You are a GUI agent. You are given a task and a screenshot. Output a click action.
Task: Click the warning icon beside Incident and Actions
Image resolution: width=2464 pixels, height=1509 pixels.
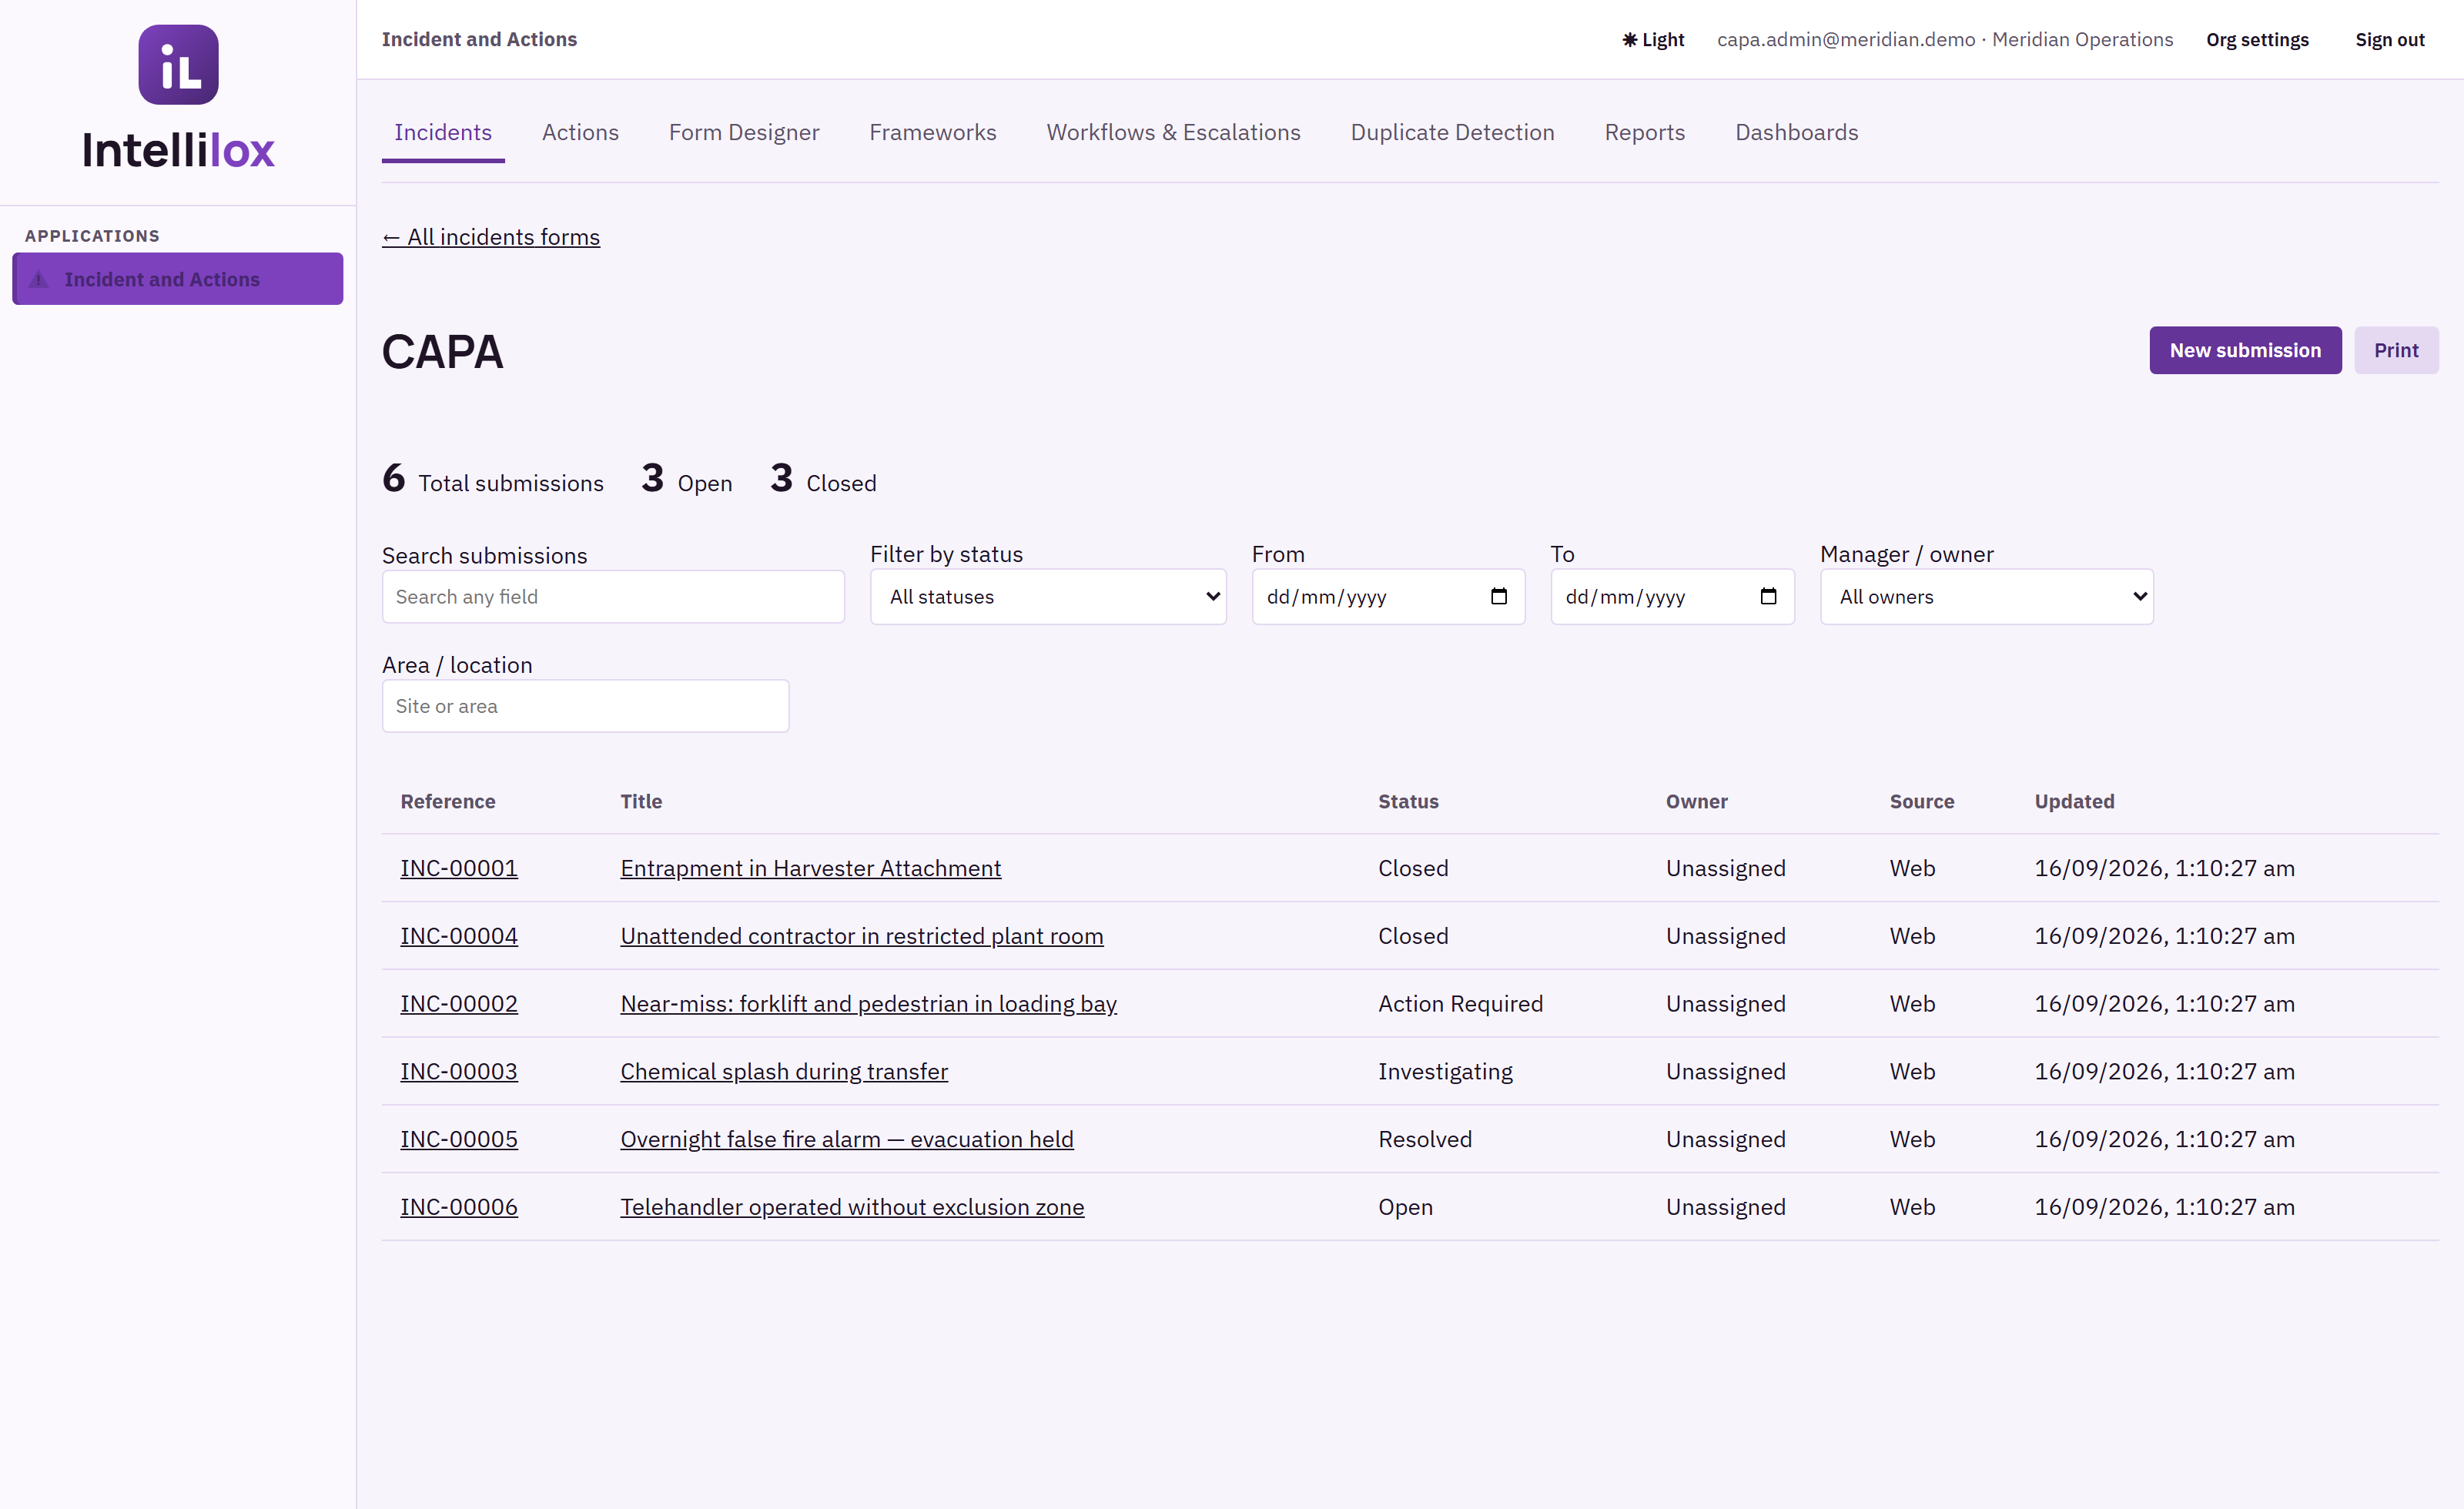[39, 279]
